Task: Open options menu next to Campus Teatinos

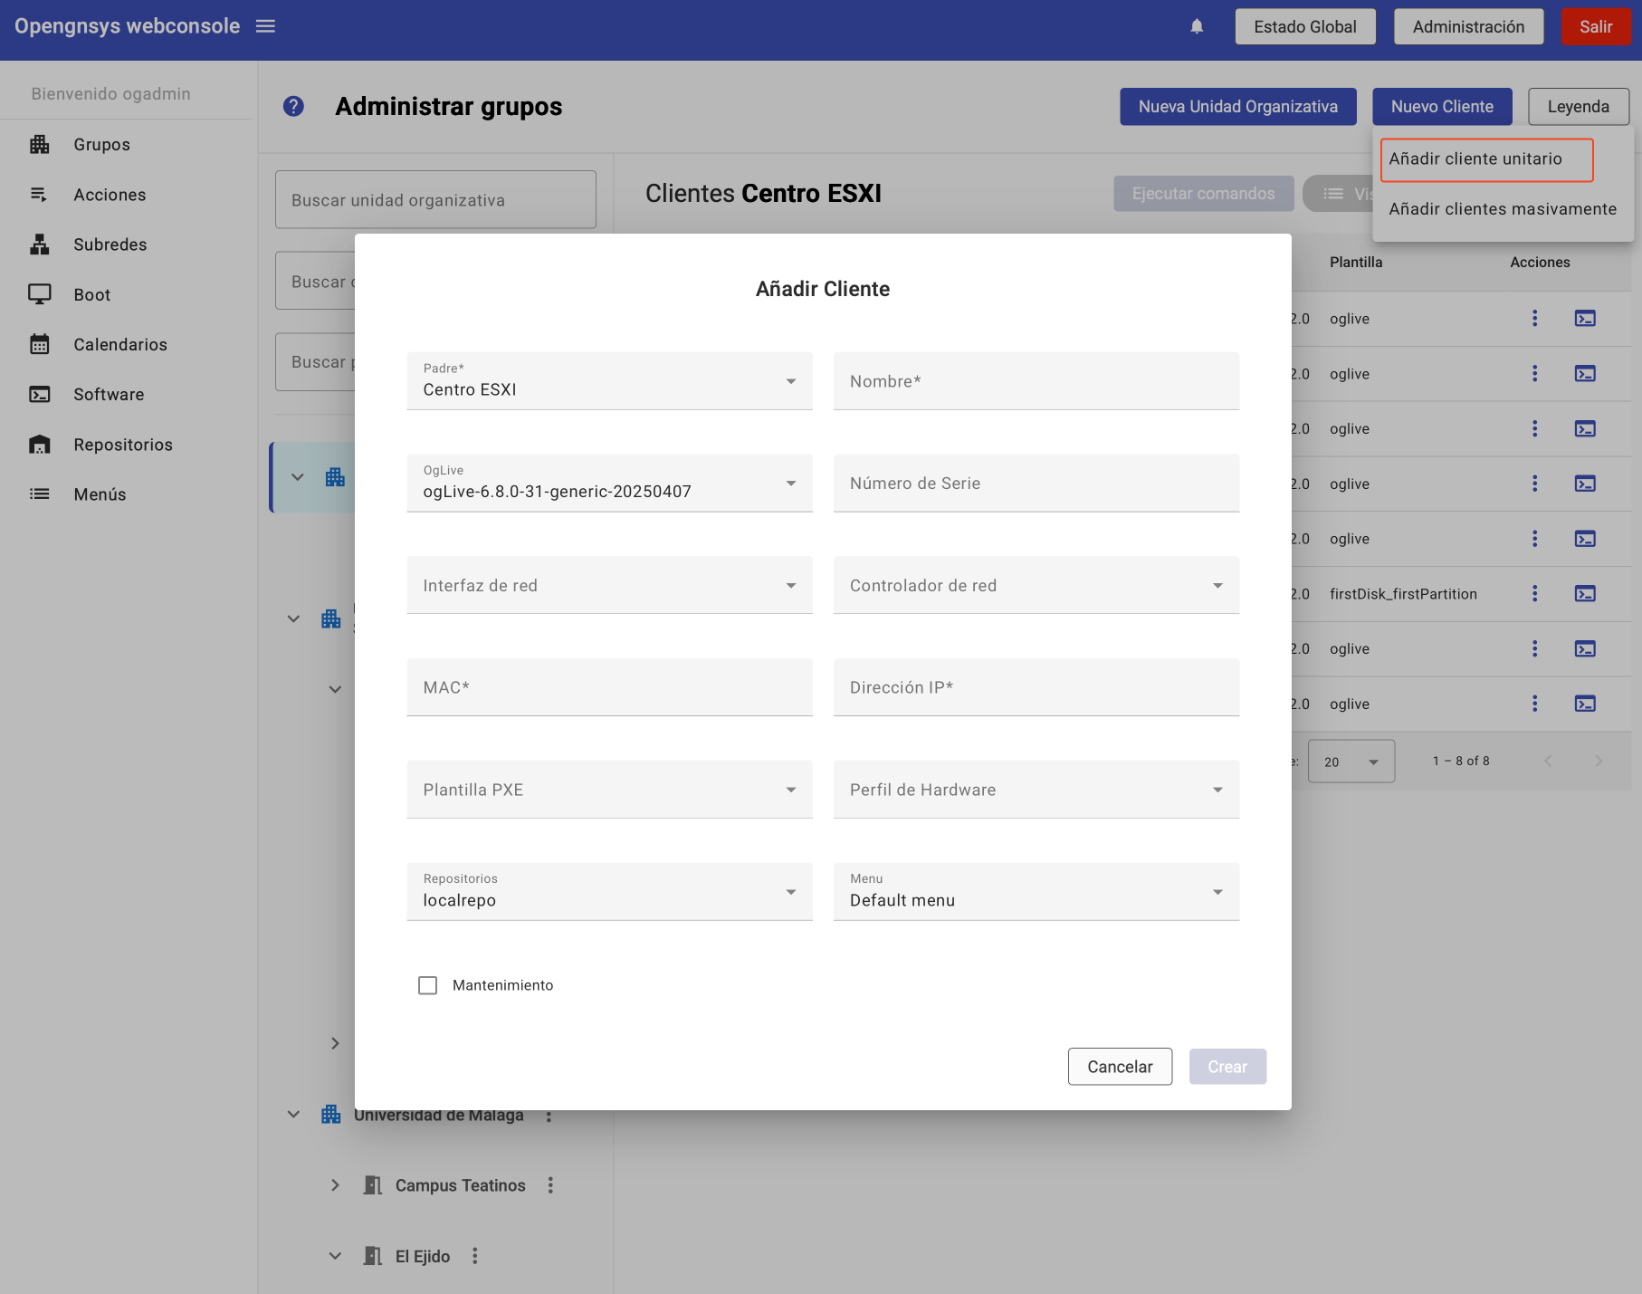Action: click(550, 1185)
